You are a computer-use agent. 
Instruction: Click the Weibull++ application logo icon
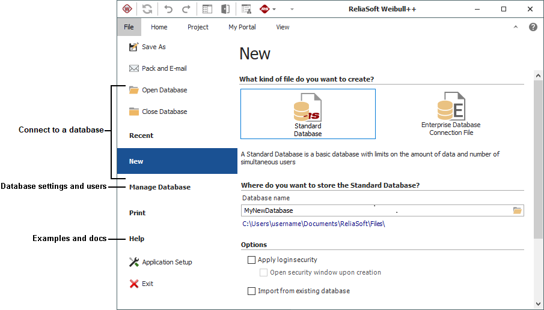point(127,9)
